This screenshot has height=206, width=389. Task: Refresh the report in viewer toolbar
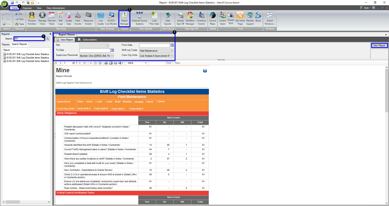pyautogui.click(x=100, y=63)
